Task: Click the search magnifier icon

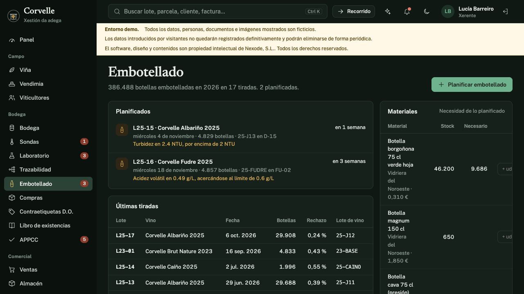Action: [x=117, y=11]
